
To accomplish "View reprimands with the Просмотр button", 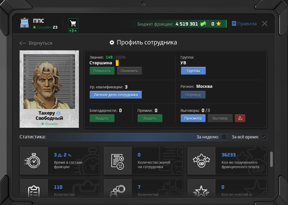I will [x=193, y=118].
